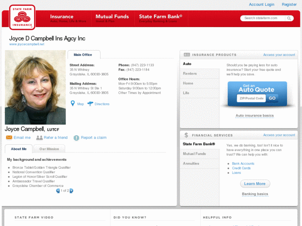Click the Report a claim link
The image size is (302, 226).
[x=93, y=138]
